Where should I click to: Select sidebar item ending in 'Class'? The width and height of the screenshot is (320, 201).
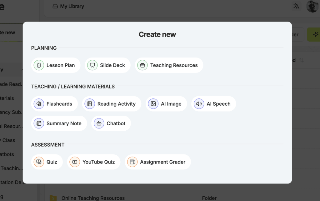[x=7, y=140]
